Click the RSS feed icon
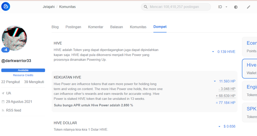 coord(3,110)
